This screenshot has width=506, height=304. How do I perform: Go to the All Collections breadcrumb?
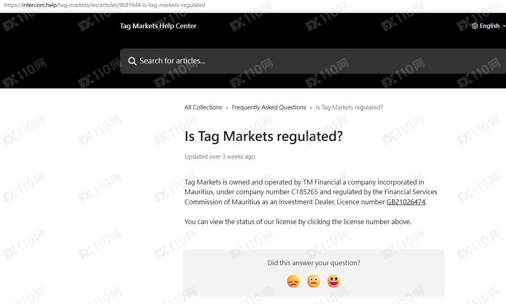(x=203, y=107)
